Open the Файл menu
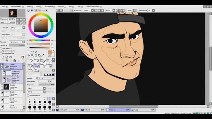212x119 pixels. (5, 7)
